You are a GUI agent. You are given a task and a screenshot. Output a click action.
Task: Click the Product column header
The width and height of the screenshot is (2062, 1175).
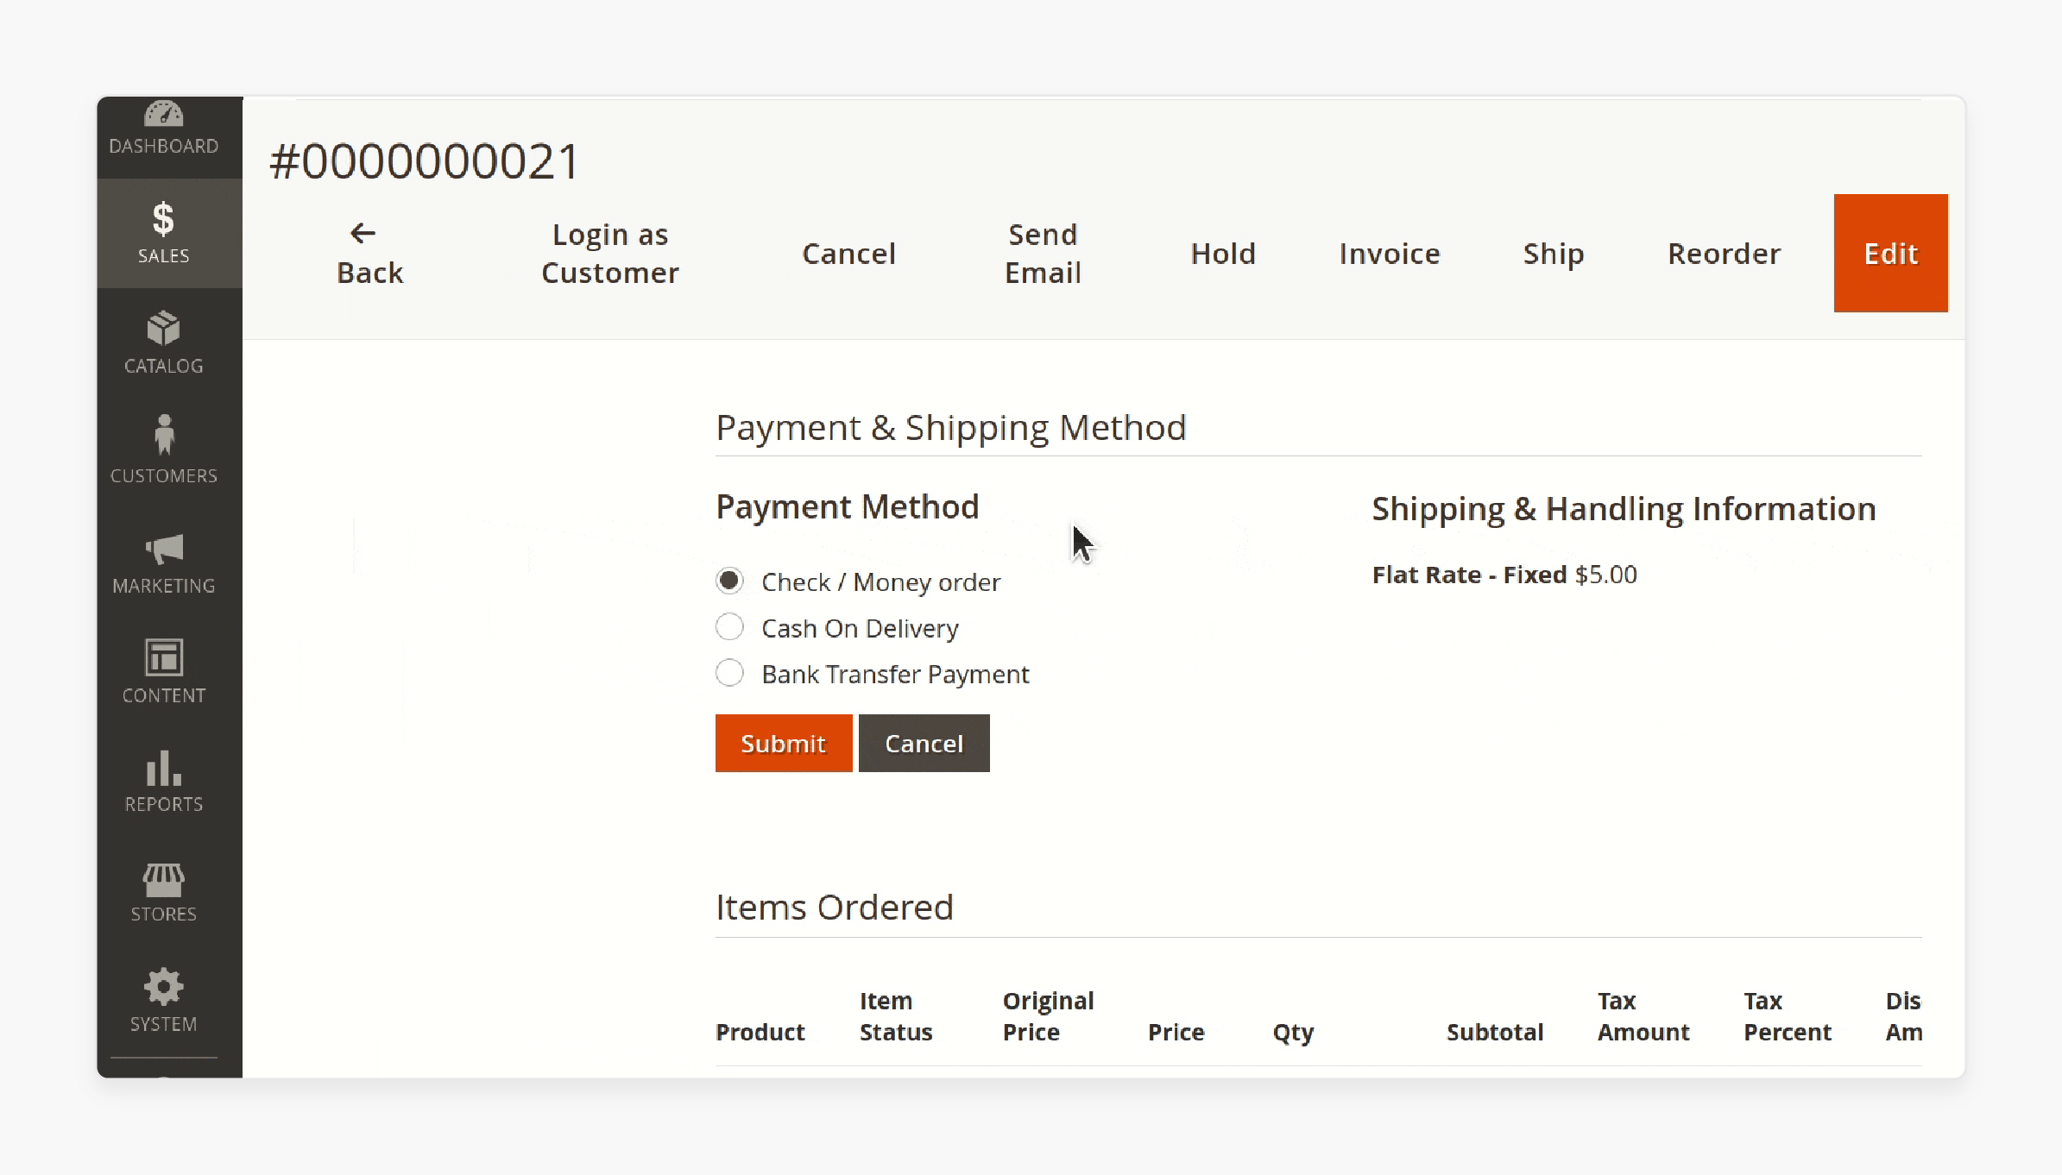click(x=760, y=1032)
